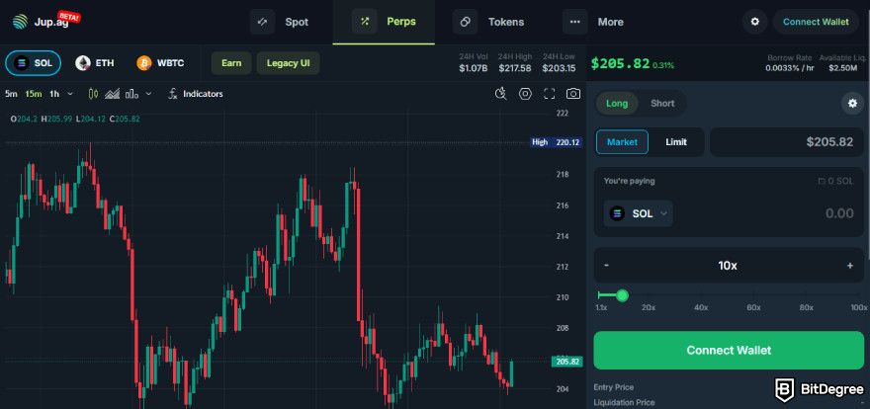Click the 10x leverage value
Viewport: 870px width, 409px height.
[x=728, y=266]
